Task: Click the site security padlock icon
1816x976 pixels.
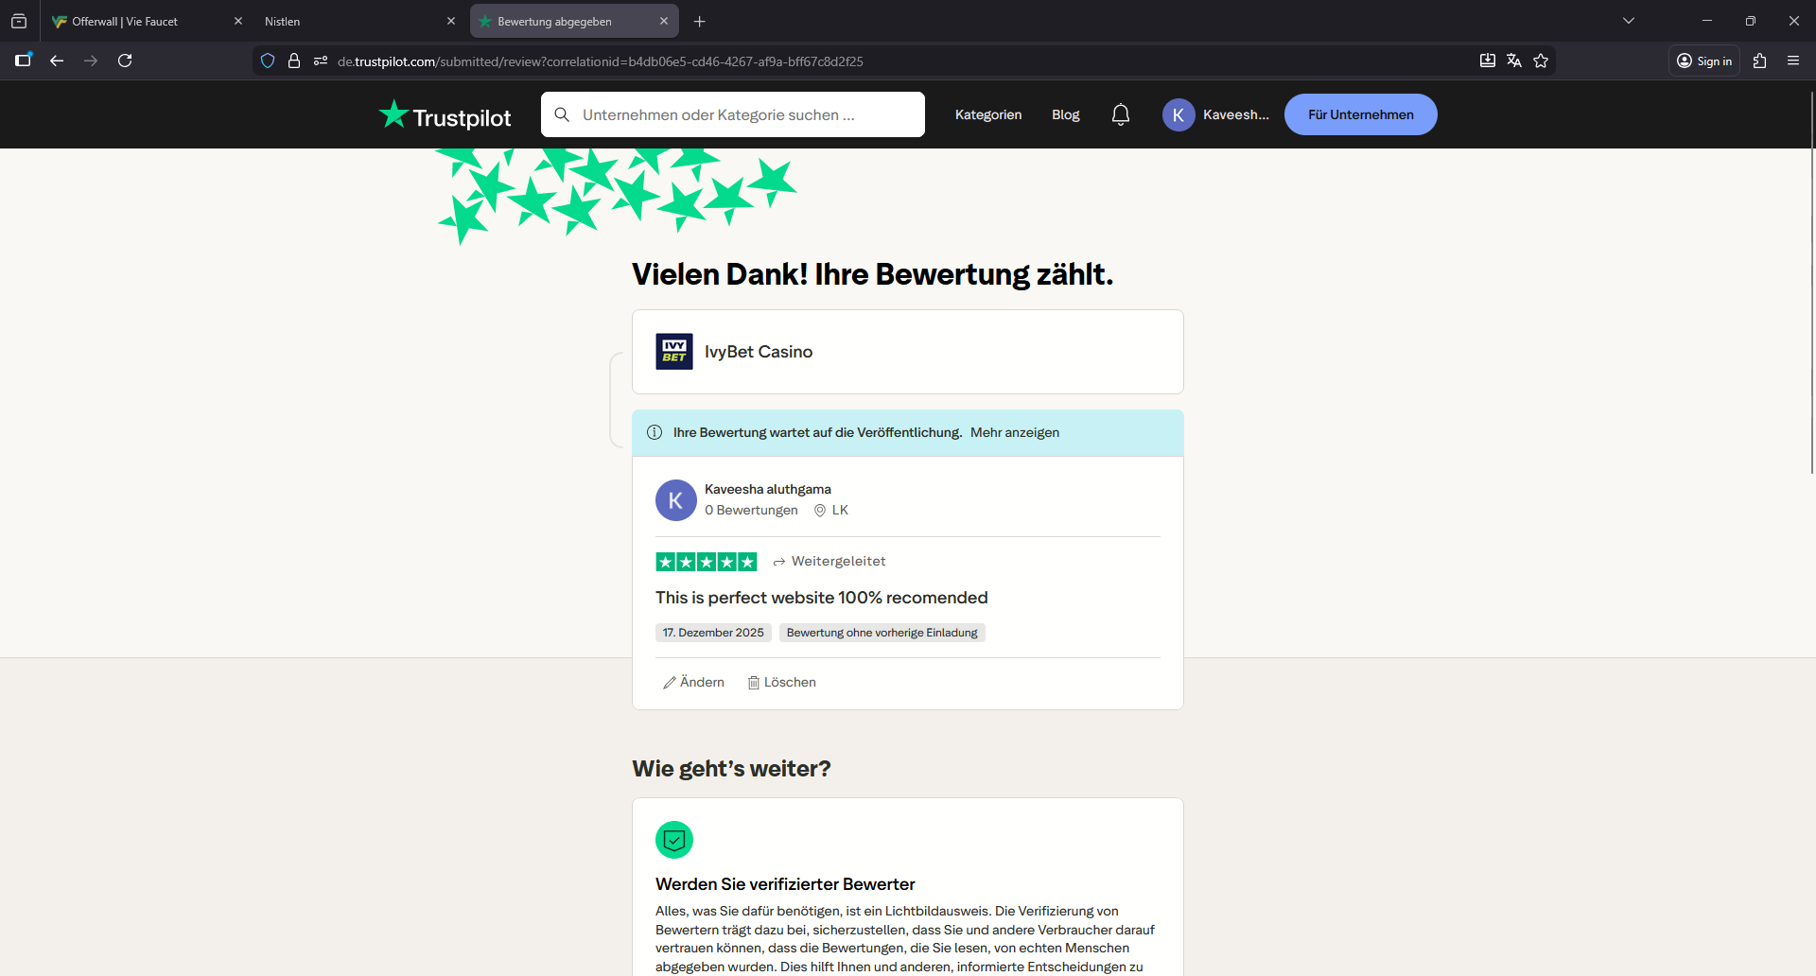Action: pos(294,61)
